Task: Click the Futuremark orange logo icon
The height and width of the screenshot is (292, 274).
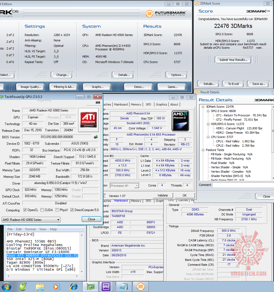Action: pyautogui.click(x=149, y=14)
